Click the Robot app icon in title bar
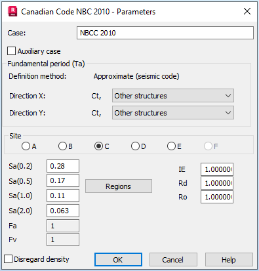This screenshot has height=271, width=259. 12,11
